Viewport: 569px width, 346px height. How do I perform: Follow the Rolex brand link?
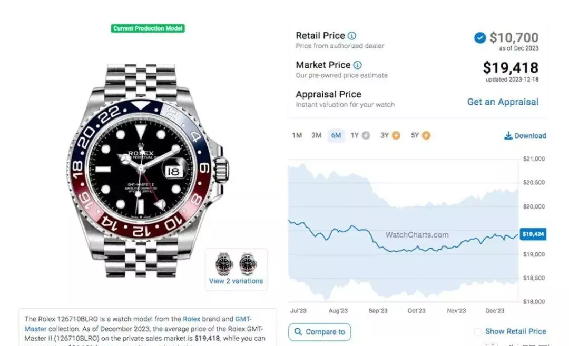pyautogui.click(x=191, y=319)
